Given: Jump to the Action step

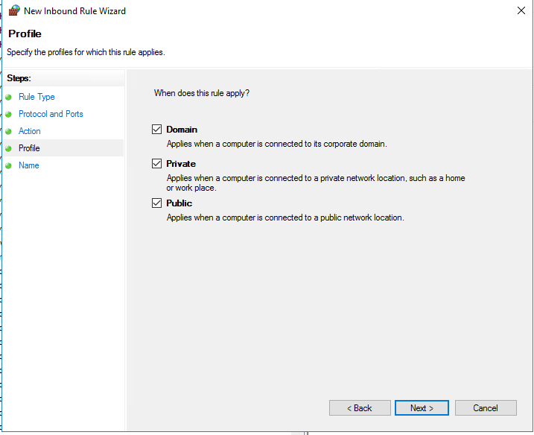Looking at the screenshot, I should [30, 131].
